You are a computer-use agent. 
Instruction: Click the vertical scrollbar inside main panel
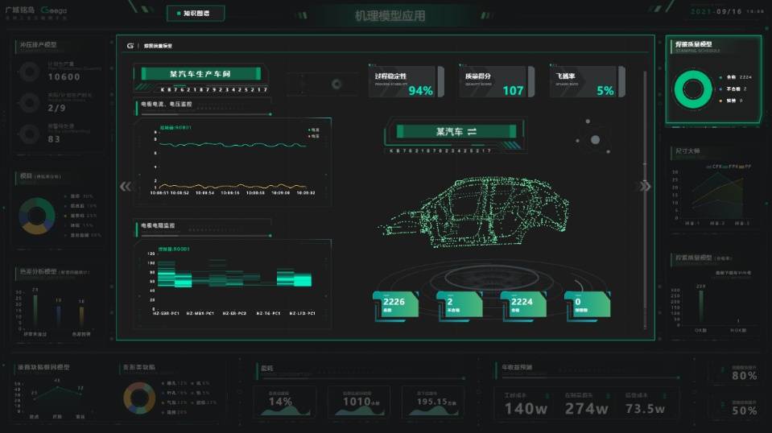[x=645, y=200]
